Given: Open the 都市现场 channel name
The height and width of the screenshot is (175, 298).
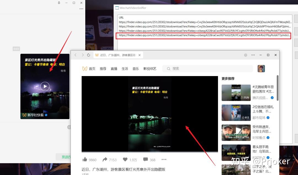Looking at the screenshot, I should [259, 118].
